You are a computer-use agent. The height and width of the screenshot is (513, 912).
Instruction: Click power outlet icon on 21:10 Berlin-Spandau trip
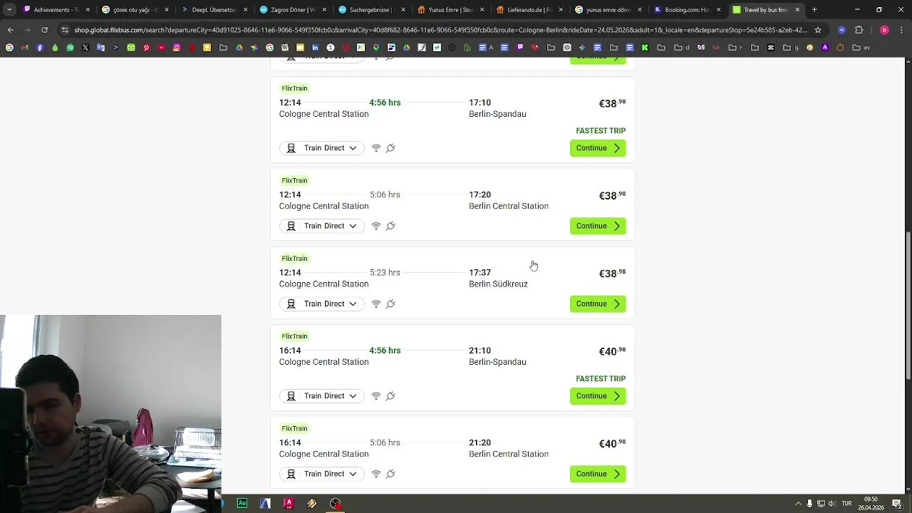(390, 396)
